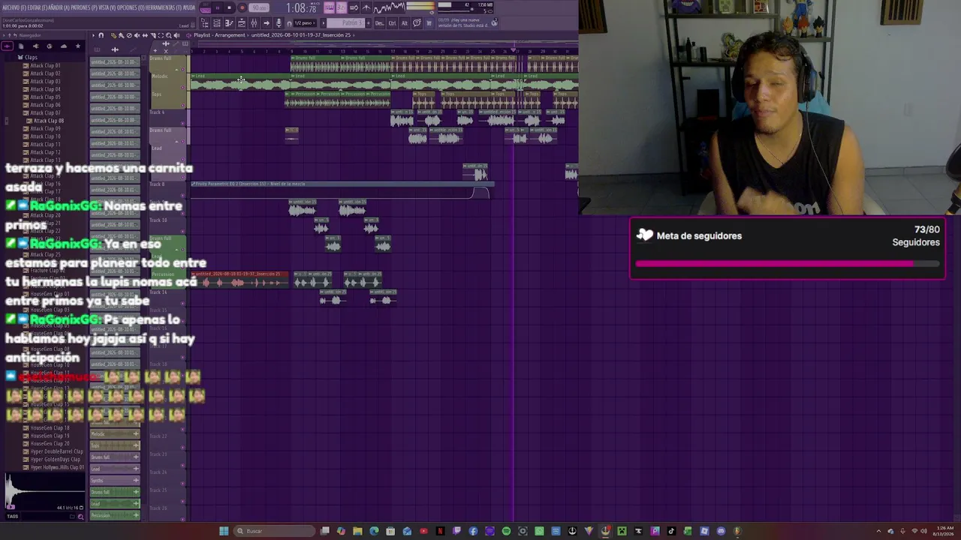Select the Playlist paint brush tool
961x540 pixels.
[121, 35]
